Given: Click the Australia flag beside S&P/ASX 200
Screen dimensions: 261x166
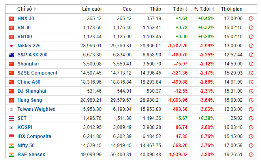Looking at the screenshot, I should (11, 55).
